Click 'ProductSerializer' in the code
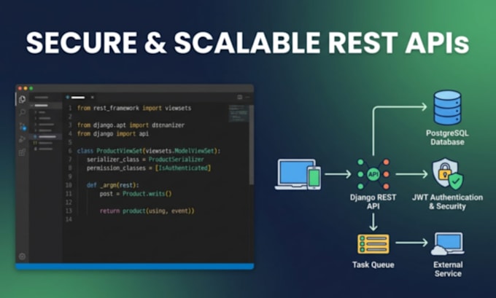Viewport: 496px width, 298px height. 177,160
